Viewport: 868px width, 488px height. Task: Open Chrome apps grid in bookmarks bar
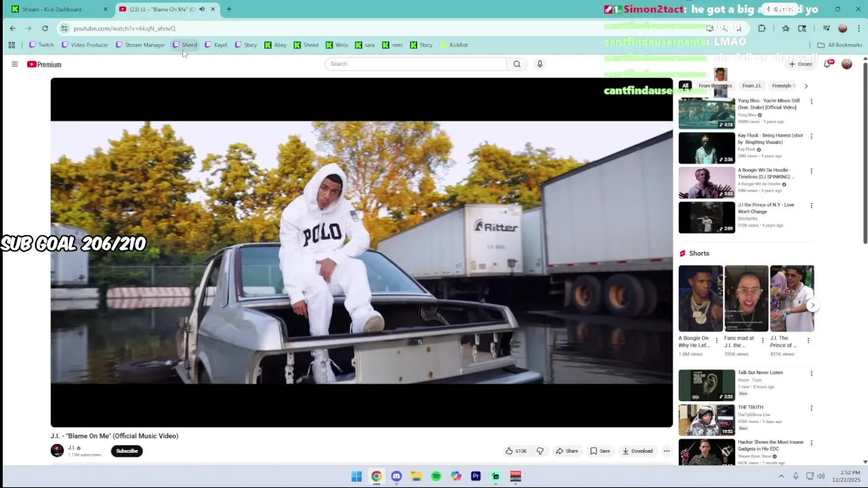point(12,45)
